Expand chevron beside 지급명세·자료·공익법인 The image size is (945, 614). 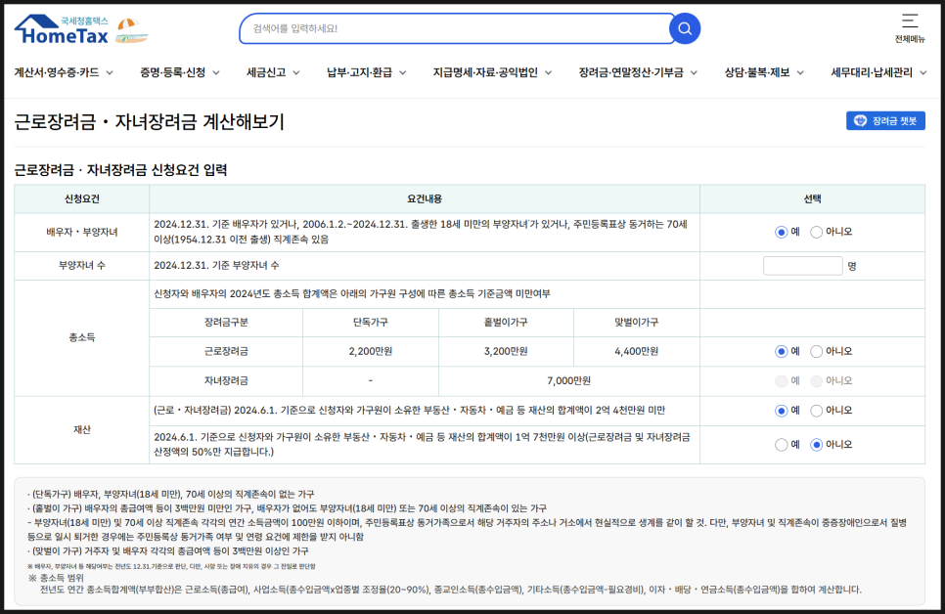[x=549, y=73]
